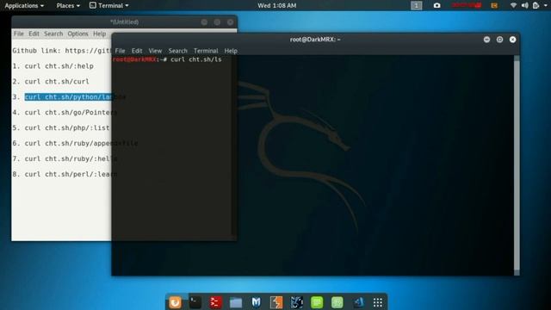
Task: Open the dark blue face icon in dock
Action: (x=296, y=302)
